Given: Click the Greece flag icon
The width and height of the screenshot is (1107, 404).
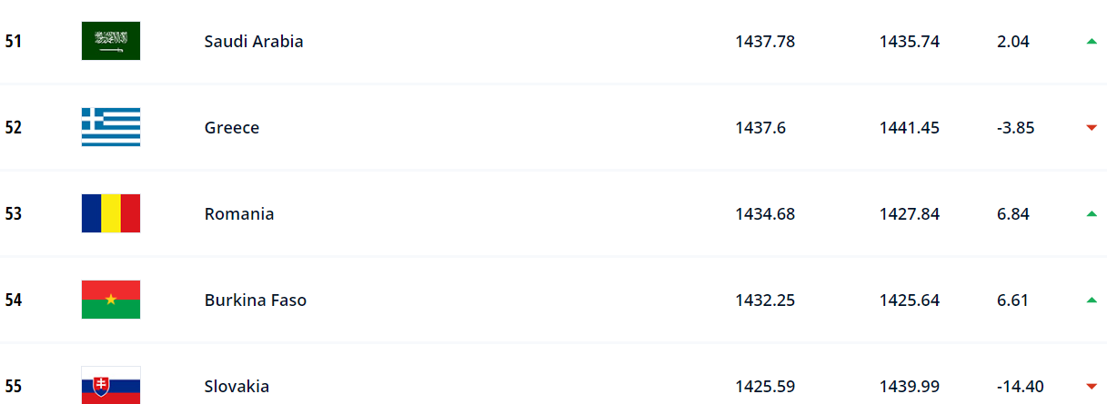Looking at the screenshot, I should tap(111, 127).
